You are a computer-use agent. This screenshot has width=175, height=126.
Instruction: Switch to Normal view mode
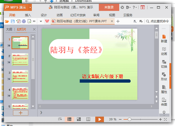click(x=69, y=119)
